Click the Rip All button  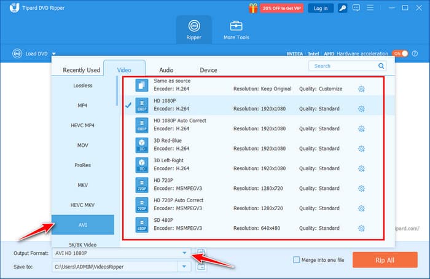[x=385, y=260]
